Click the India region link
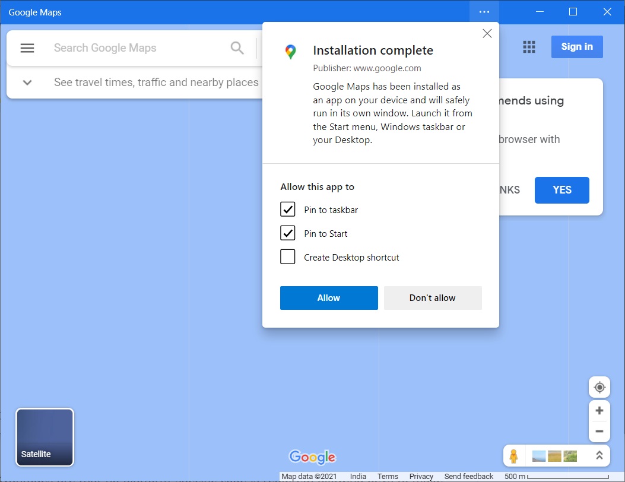This screenshot has width=625, height=482. click(x=358, y=477)
